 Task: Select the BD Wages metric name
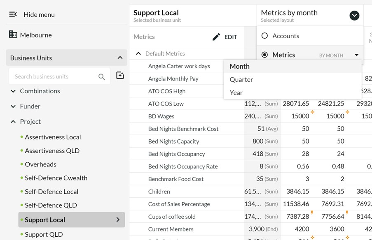[161, 116]
